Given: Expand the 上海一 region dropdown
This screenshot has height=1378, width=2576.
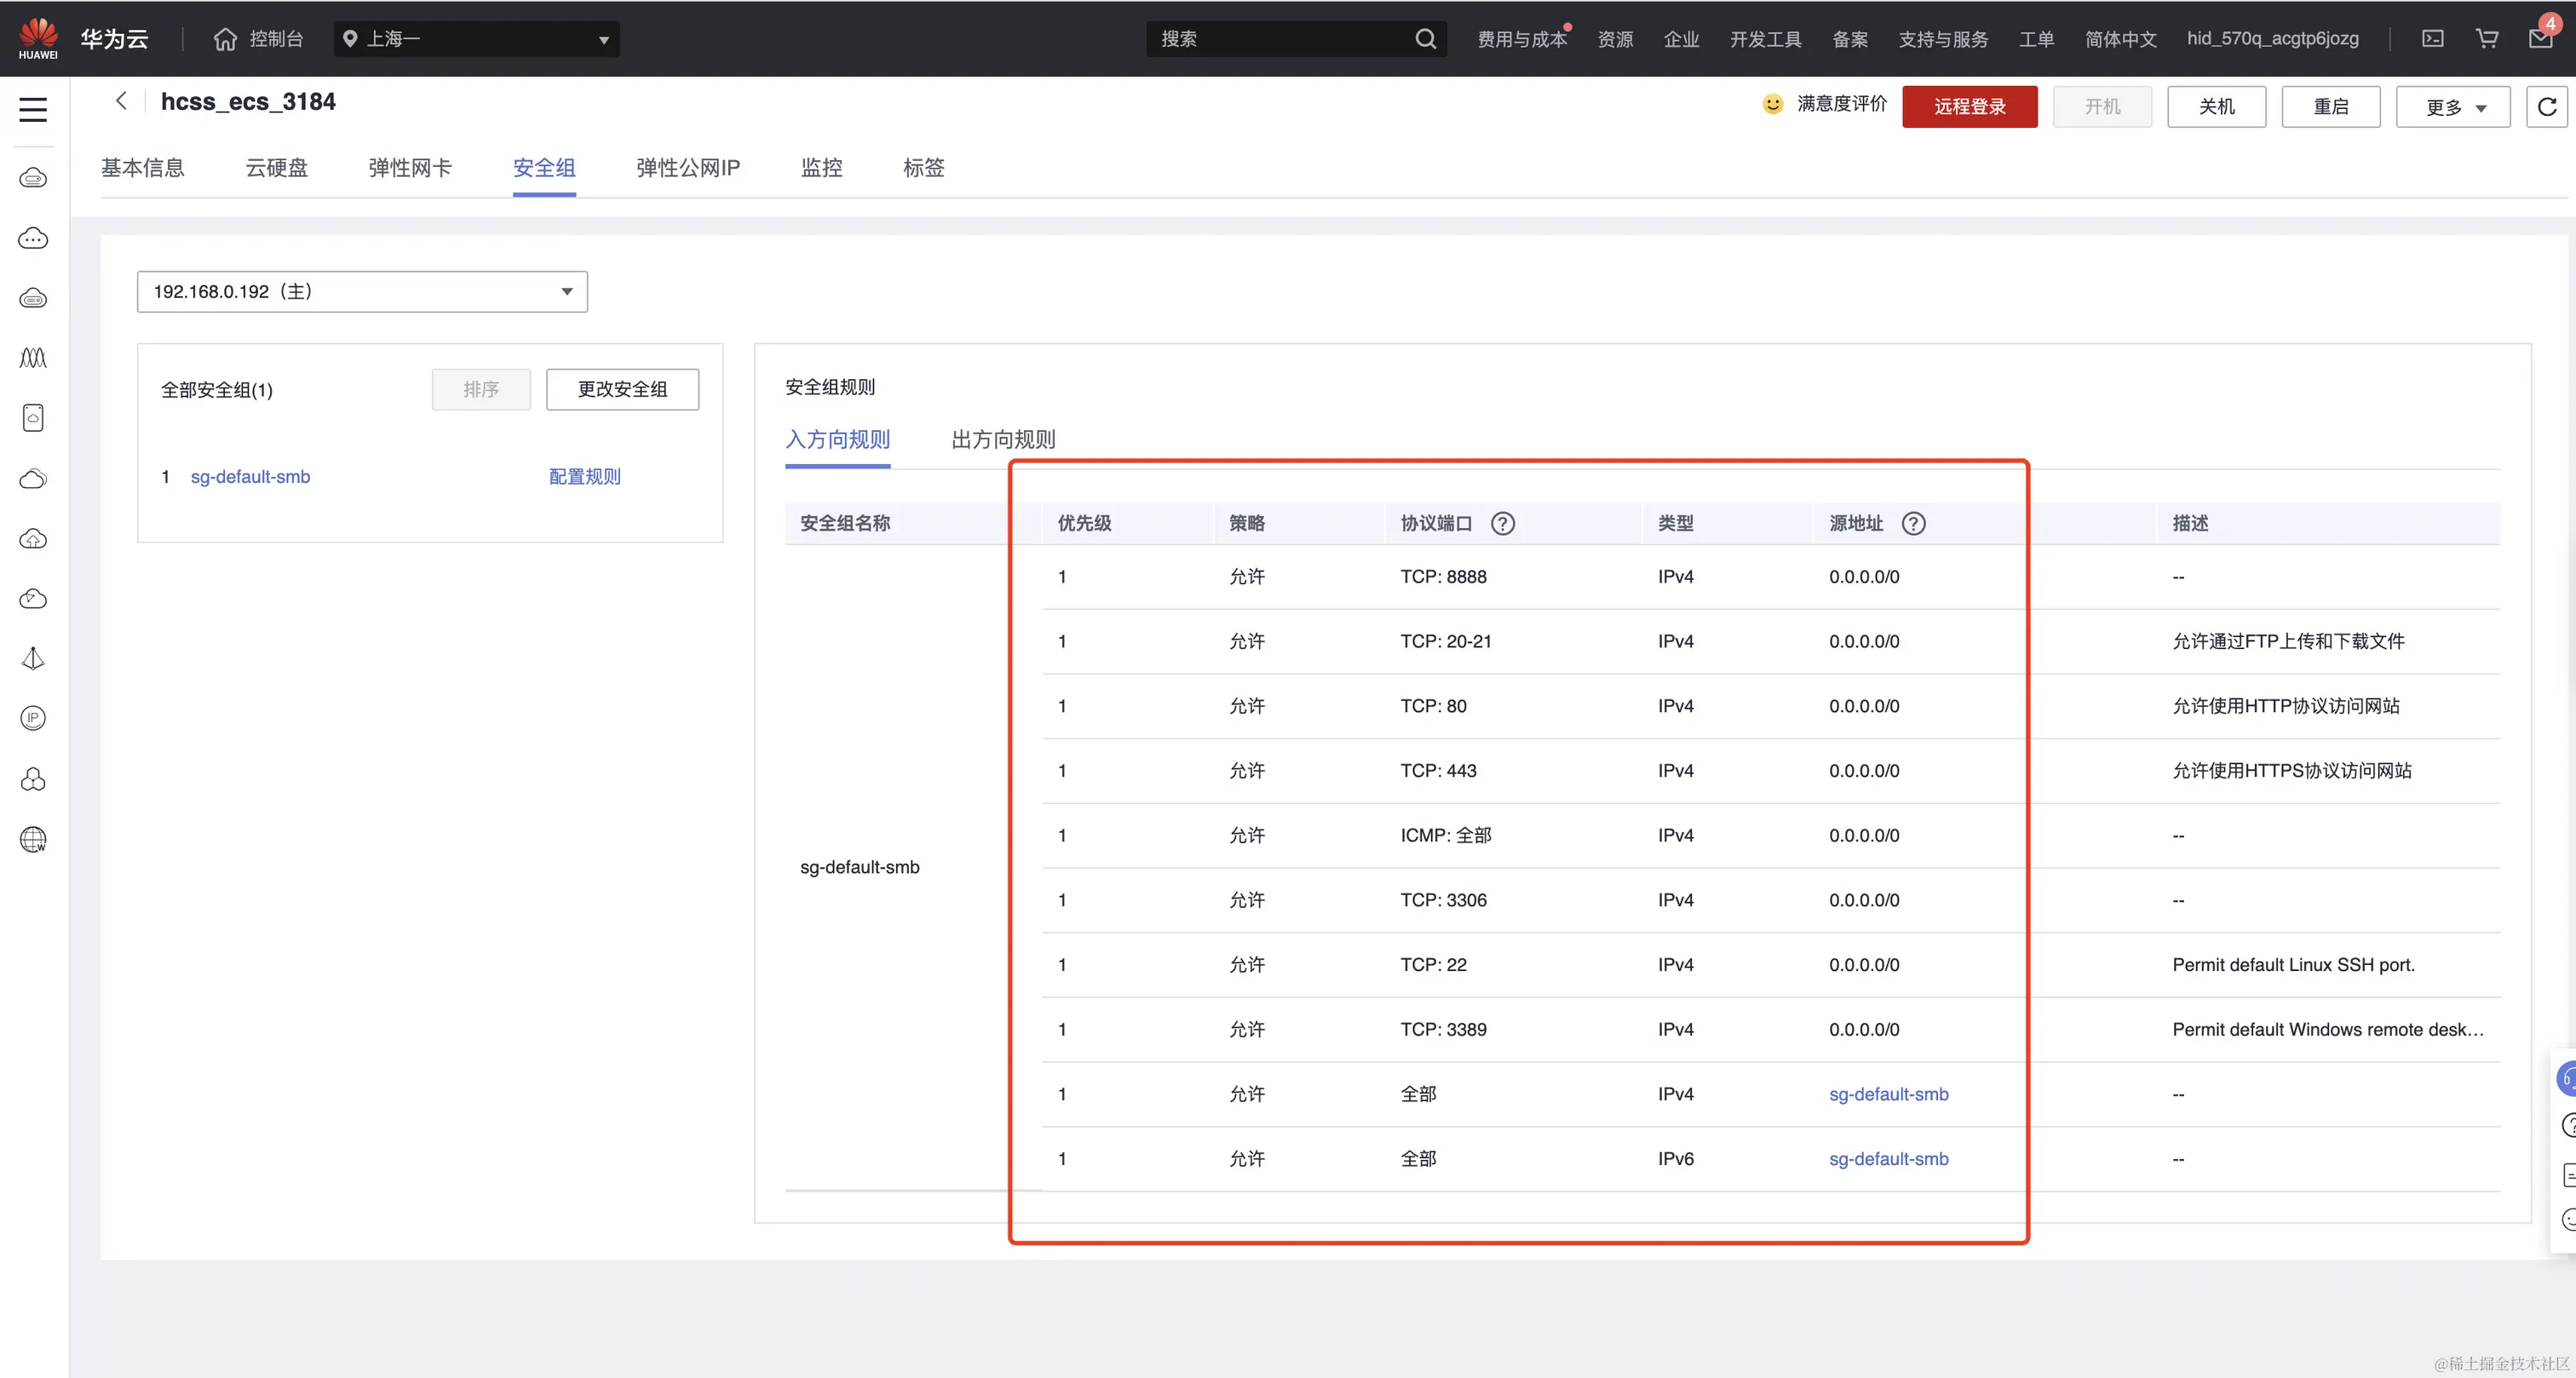Looking at the screenshot, I should [x=477, y=39].
